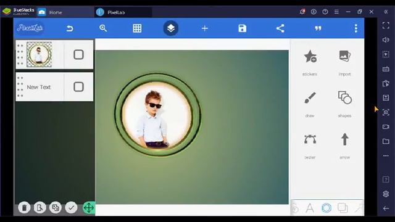This screenshot has width=395, height=222.
Task: Click BlueStacks volume speaker icon
Action: (386, 39)
